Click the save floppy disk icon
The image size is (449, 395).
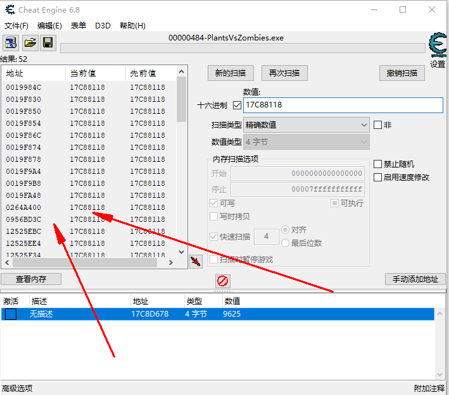[48, 43]
